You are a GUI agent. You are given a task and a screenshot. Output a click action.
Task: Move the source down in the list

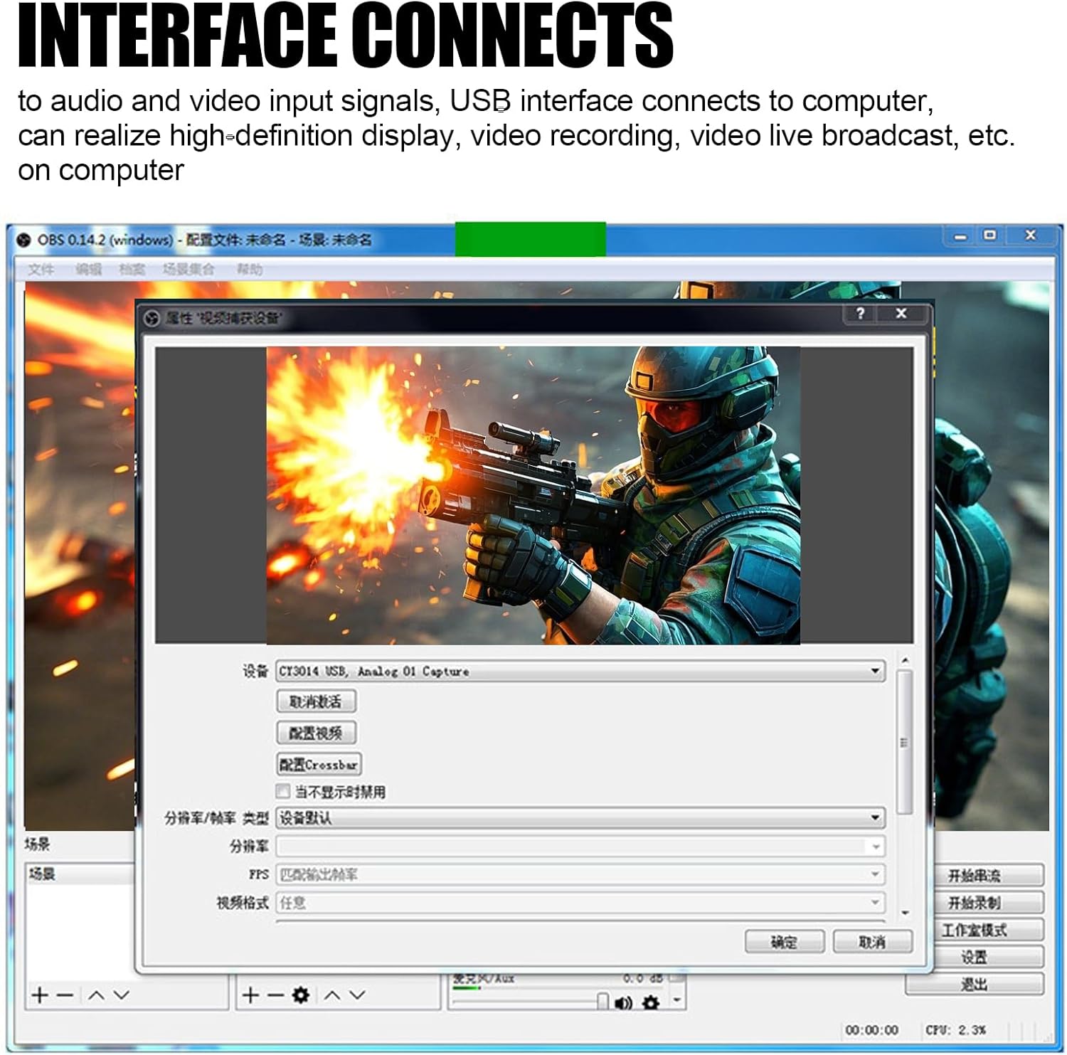pyautogui.click(x=357, y=995)
